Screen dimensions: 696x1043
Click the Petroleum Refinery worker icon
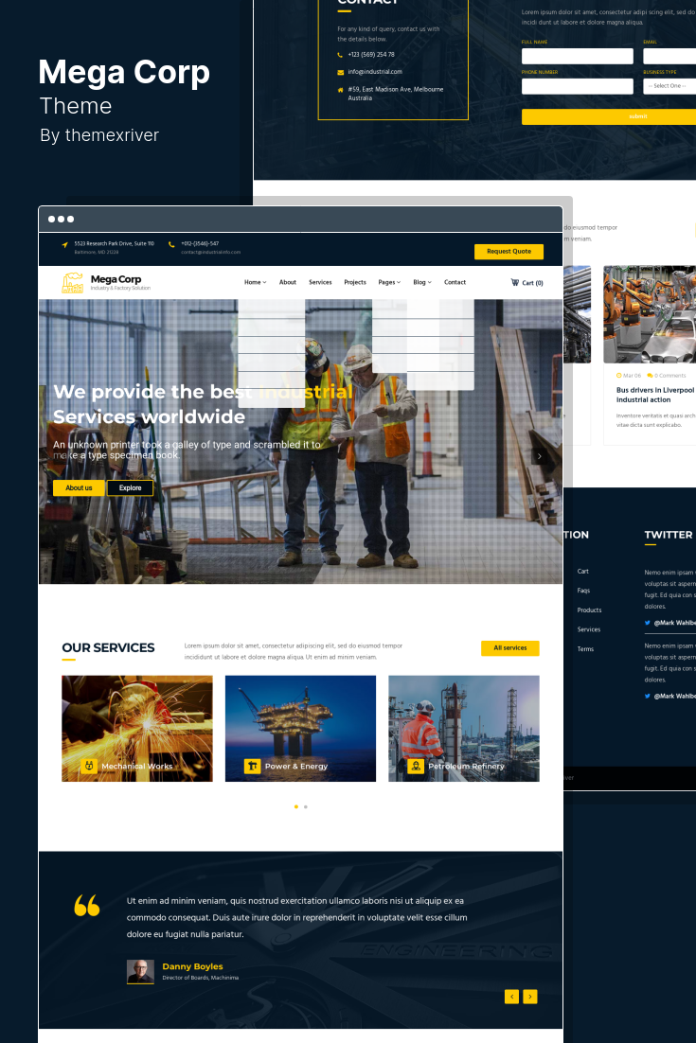[415, 766]
